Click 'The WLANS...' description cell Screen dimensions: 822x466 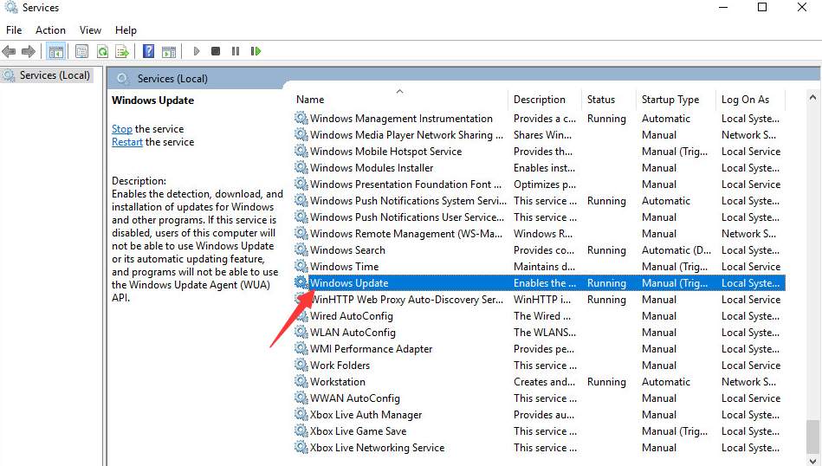(x=545, y=333)
